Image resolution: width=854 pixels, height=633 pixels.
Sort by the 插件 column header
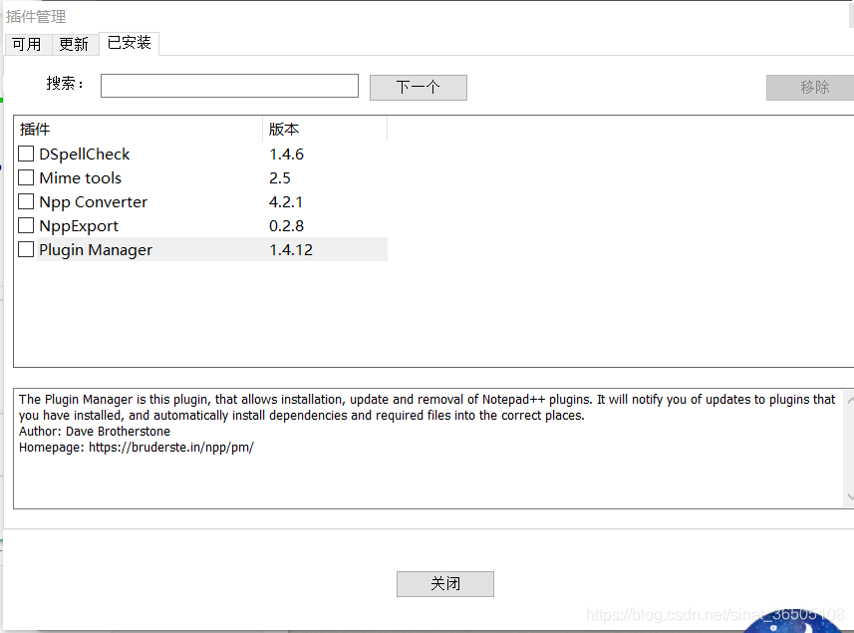click(139, 130)
